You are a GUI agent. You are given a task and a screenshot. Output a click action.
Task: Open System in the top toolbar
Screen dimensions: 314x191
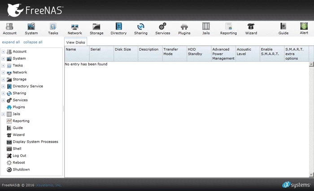[31, 29]
